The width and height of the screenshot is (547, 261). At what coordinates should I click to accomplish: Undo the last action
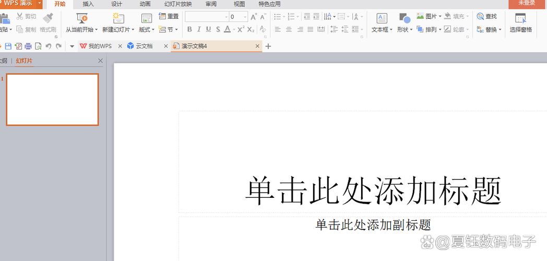coord(49,46)
